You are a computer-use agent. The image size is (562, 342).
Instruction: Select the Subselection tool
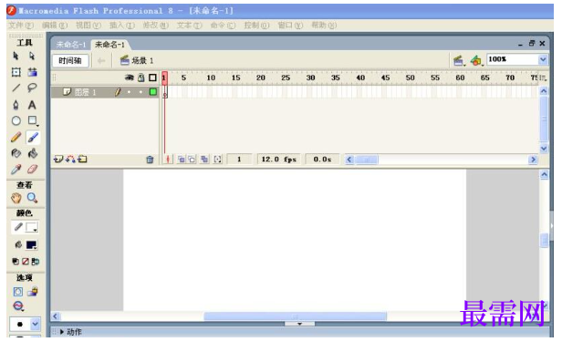(32, 56)
